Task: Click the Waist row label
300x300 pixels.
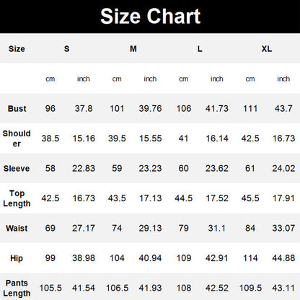Action: (x=17, y=228)
